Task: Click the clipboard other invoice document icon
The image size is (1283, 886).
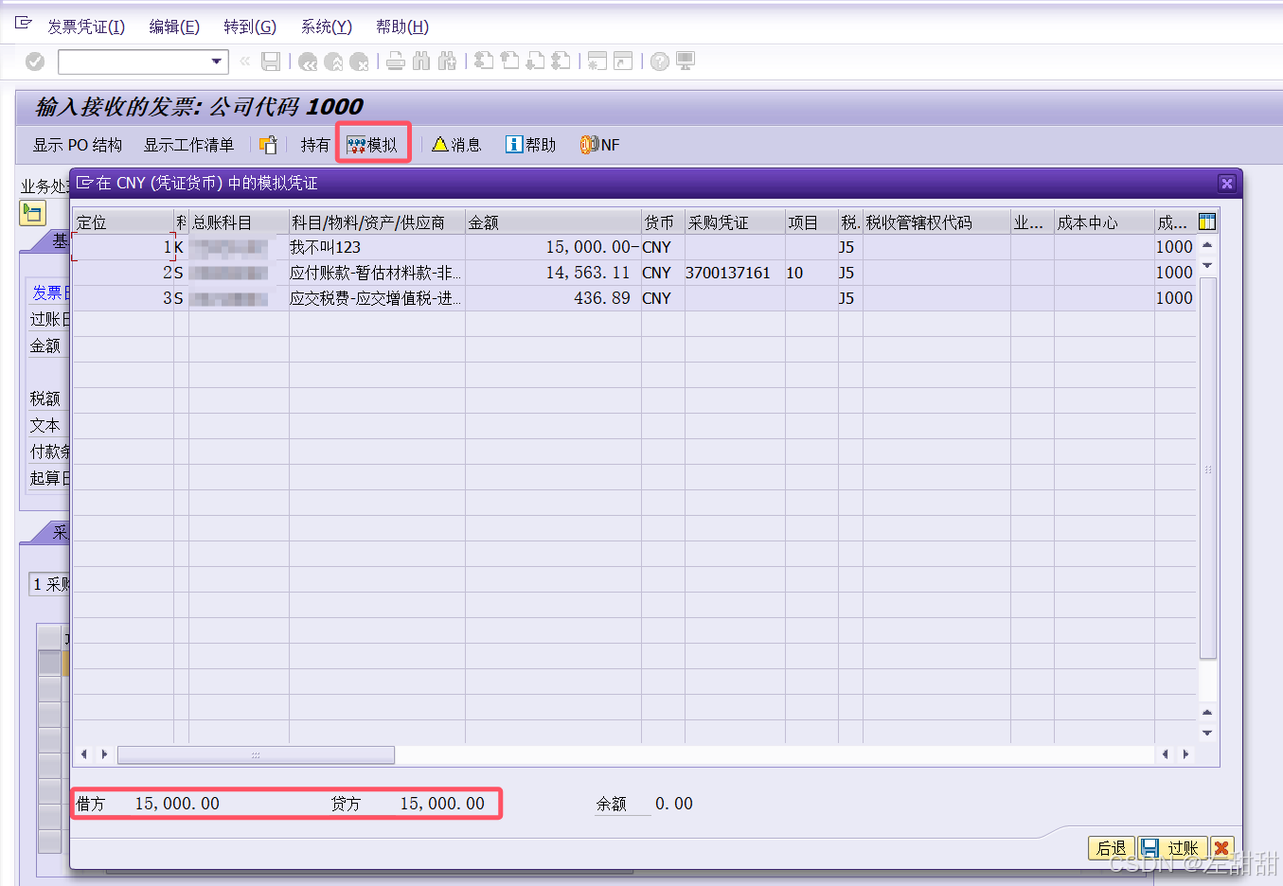Action: pyautogui.click(x=268, y=145)
